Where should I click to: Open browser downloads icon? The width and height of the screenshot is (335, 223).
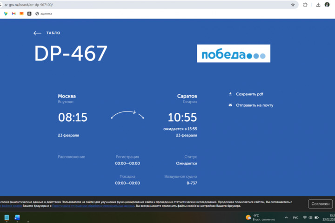point(318,5)
